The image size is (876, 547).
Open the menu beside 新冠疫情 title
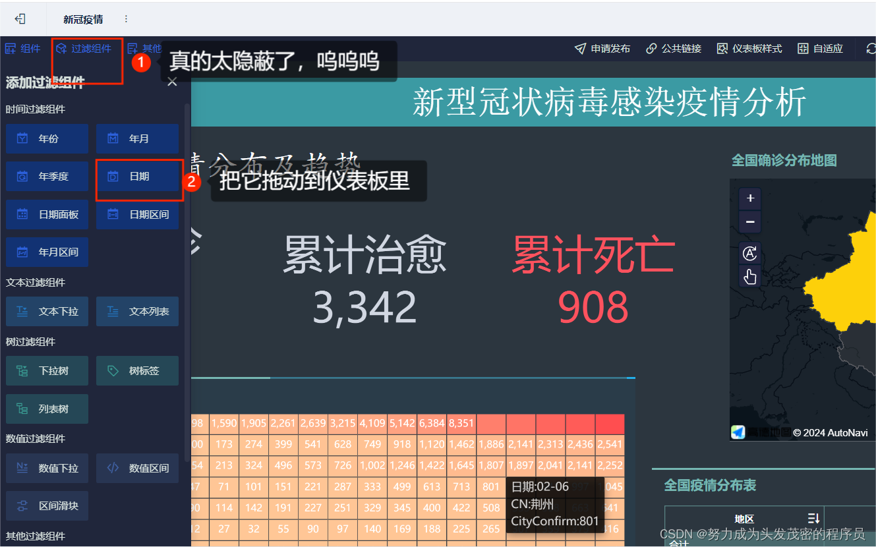click(125, 18)
